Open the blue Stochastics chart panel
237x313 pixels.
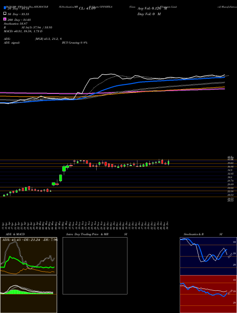point(208,256)
